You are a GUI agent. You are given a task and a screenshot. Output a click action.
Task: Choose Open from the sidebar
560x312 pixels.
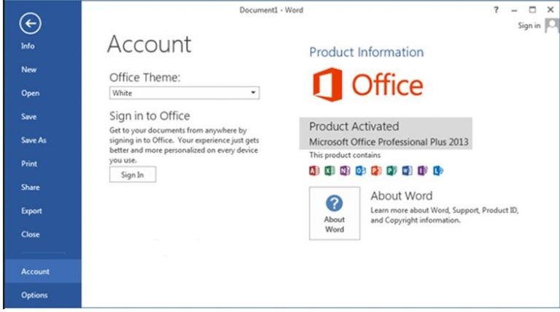pos(30,93)
